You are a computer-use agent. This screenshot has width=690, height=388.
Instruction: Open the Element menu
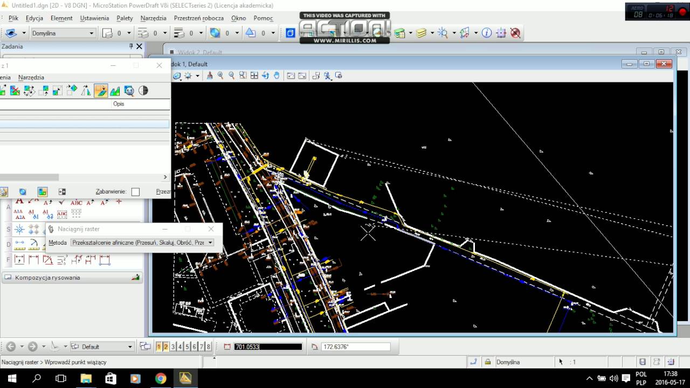click(61, 18)
